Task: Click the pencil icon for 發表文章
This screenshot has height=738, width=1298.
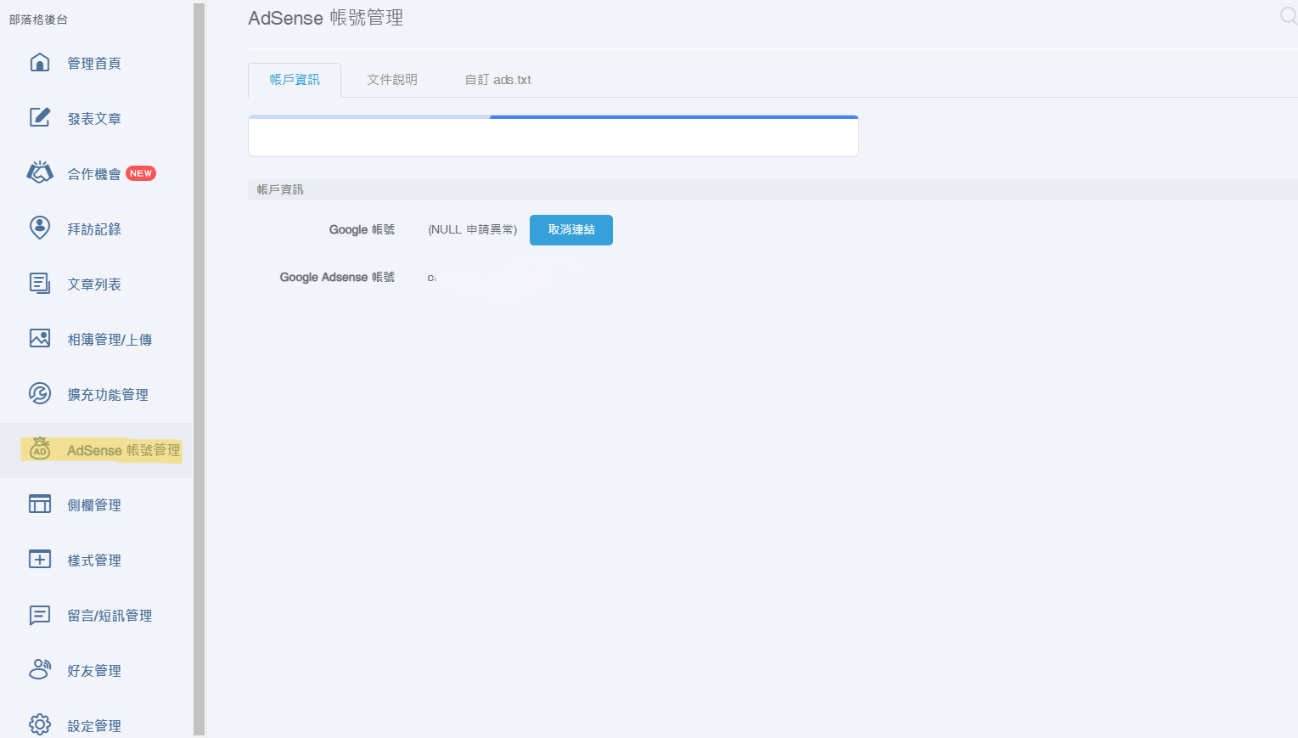Action: pyautogui.click(x=40, y=117)
